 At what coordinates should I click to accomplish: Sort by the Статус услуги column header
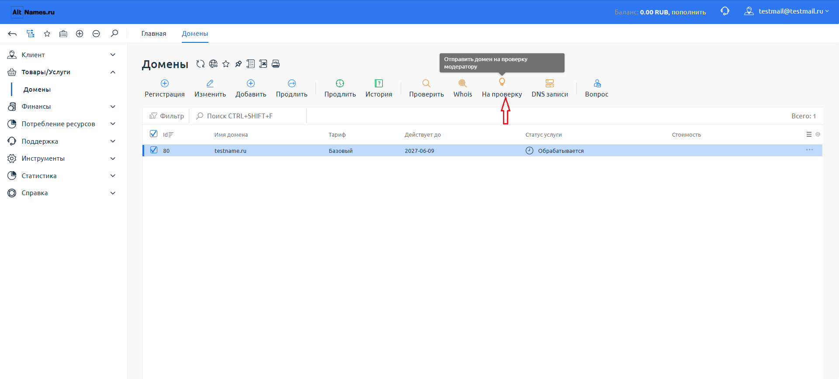click(544, 134)
